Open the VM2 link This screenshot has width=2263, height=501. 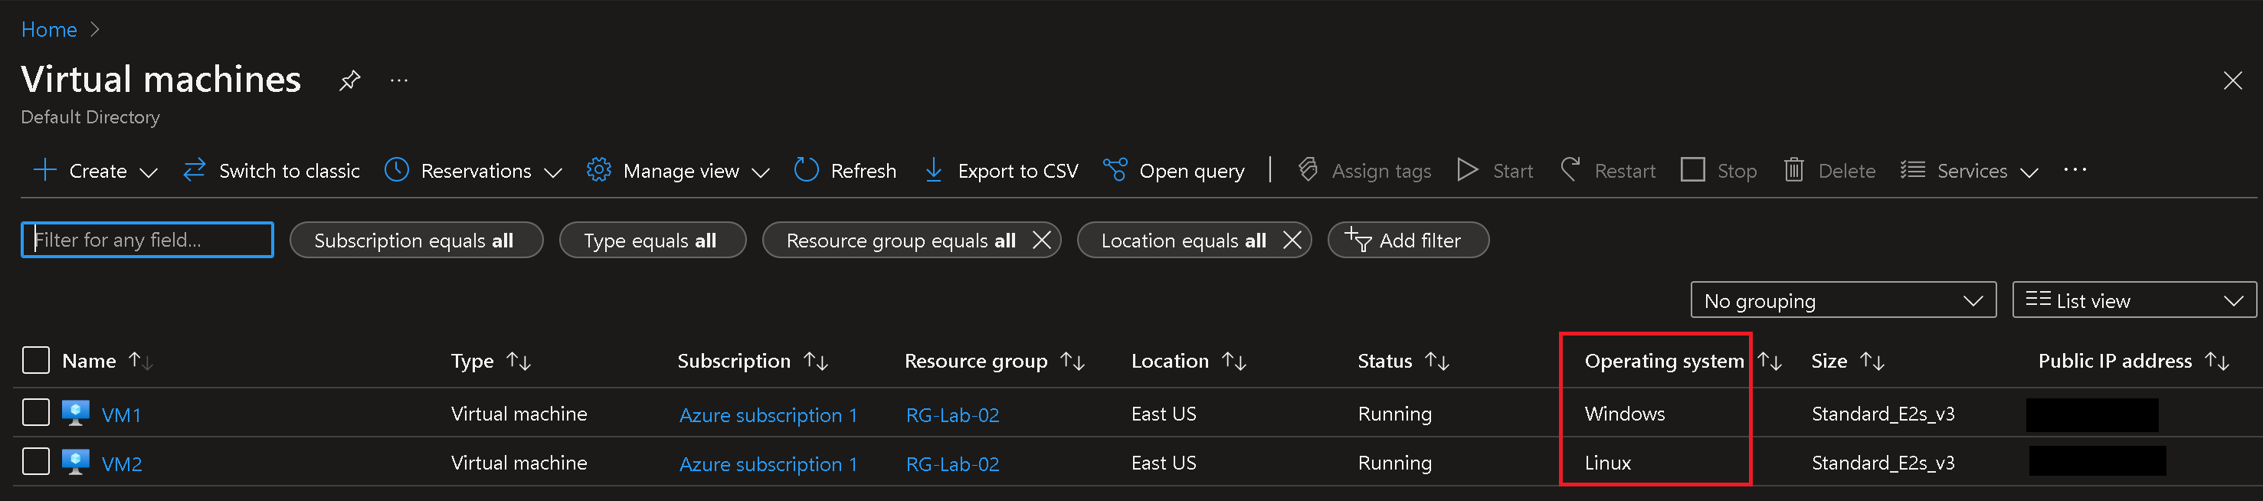click(x=121, y=464)
